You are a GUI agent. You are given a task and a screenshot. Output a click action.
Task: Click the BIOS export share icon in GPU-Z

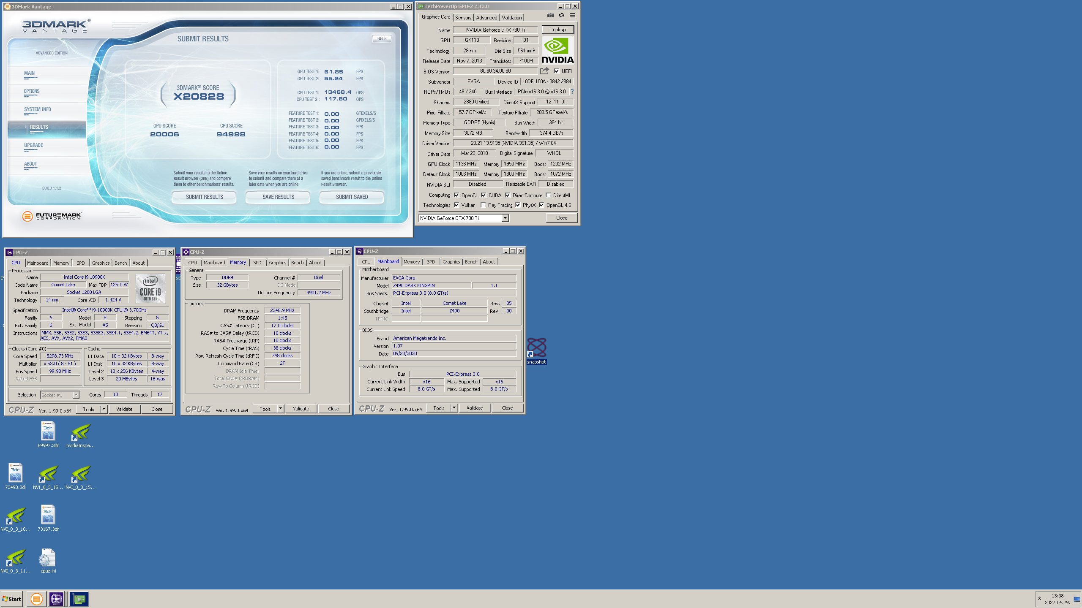point(544,71)
